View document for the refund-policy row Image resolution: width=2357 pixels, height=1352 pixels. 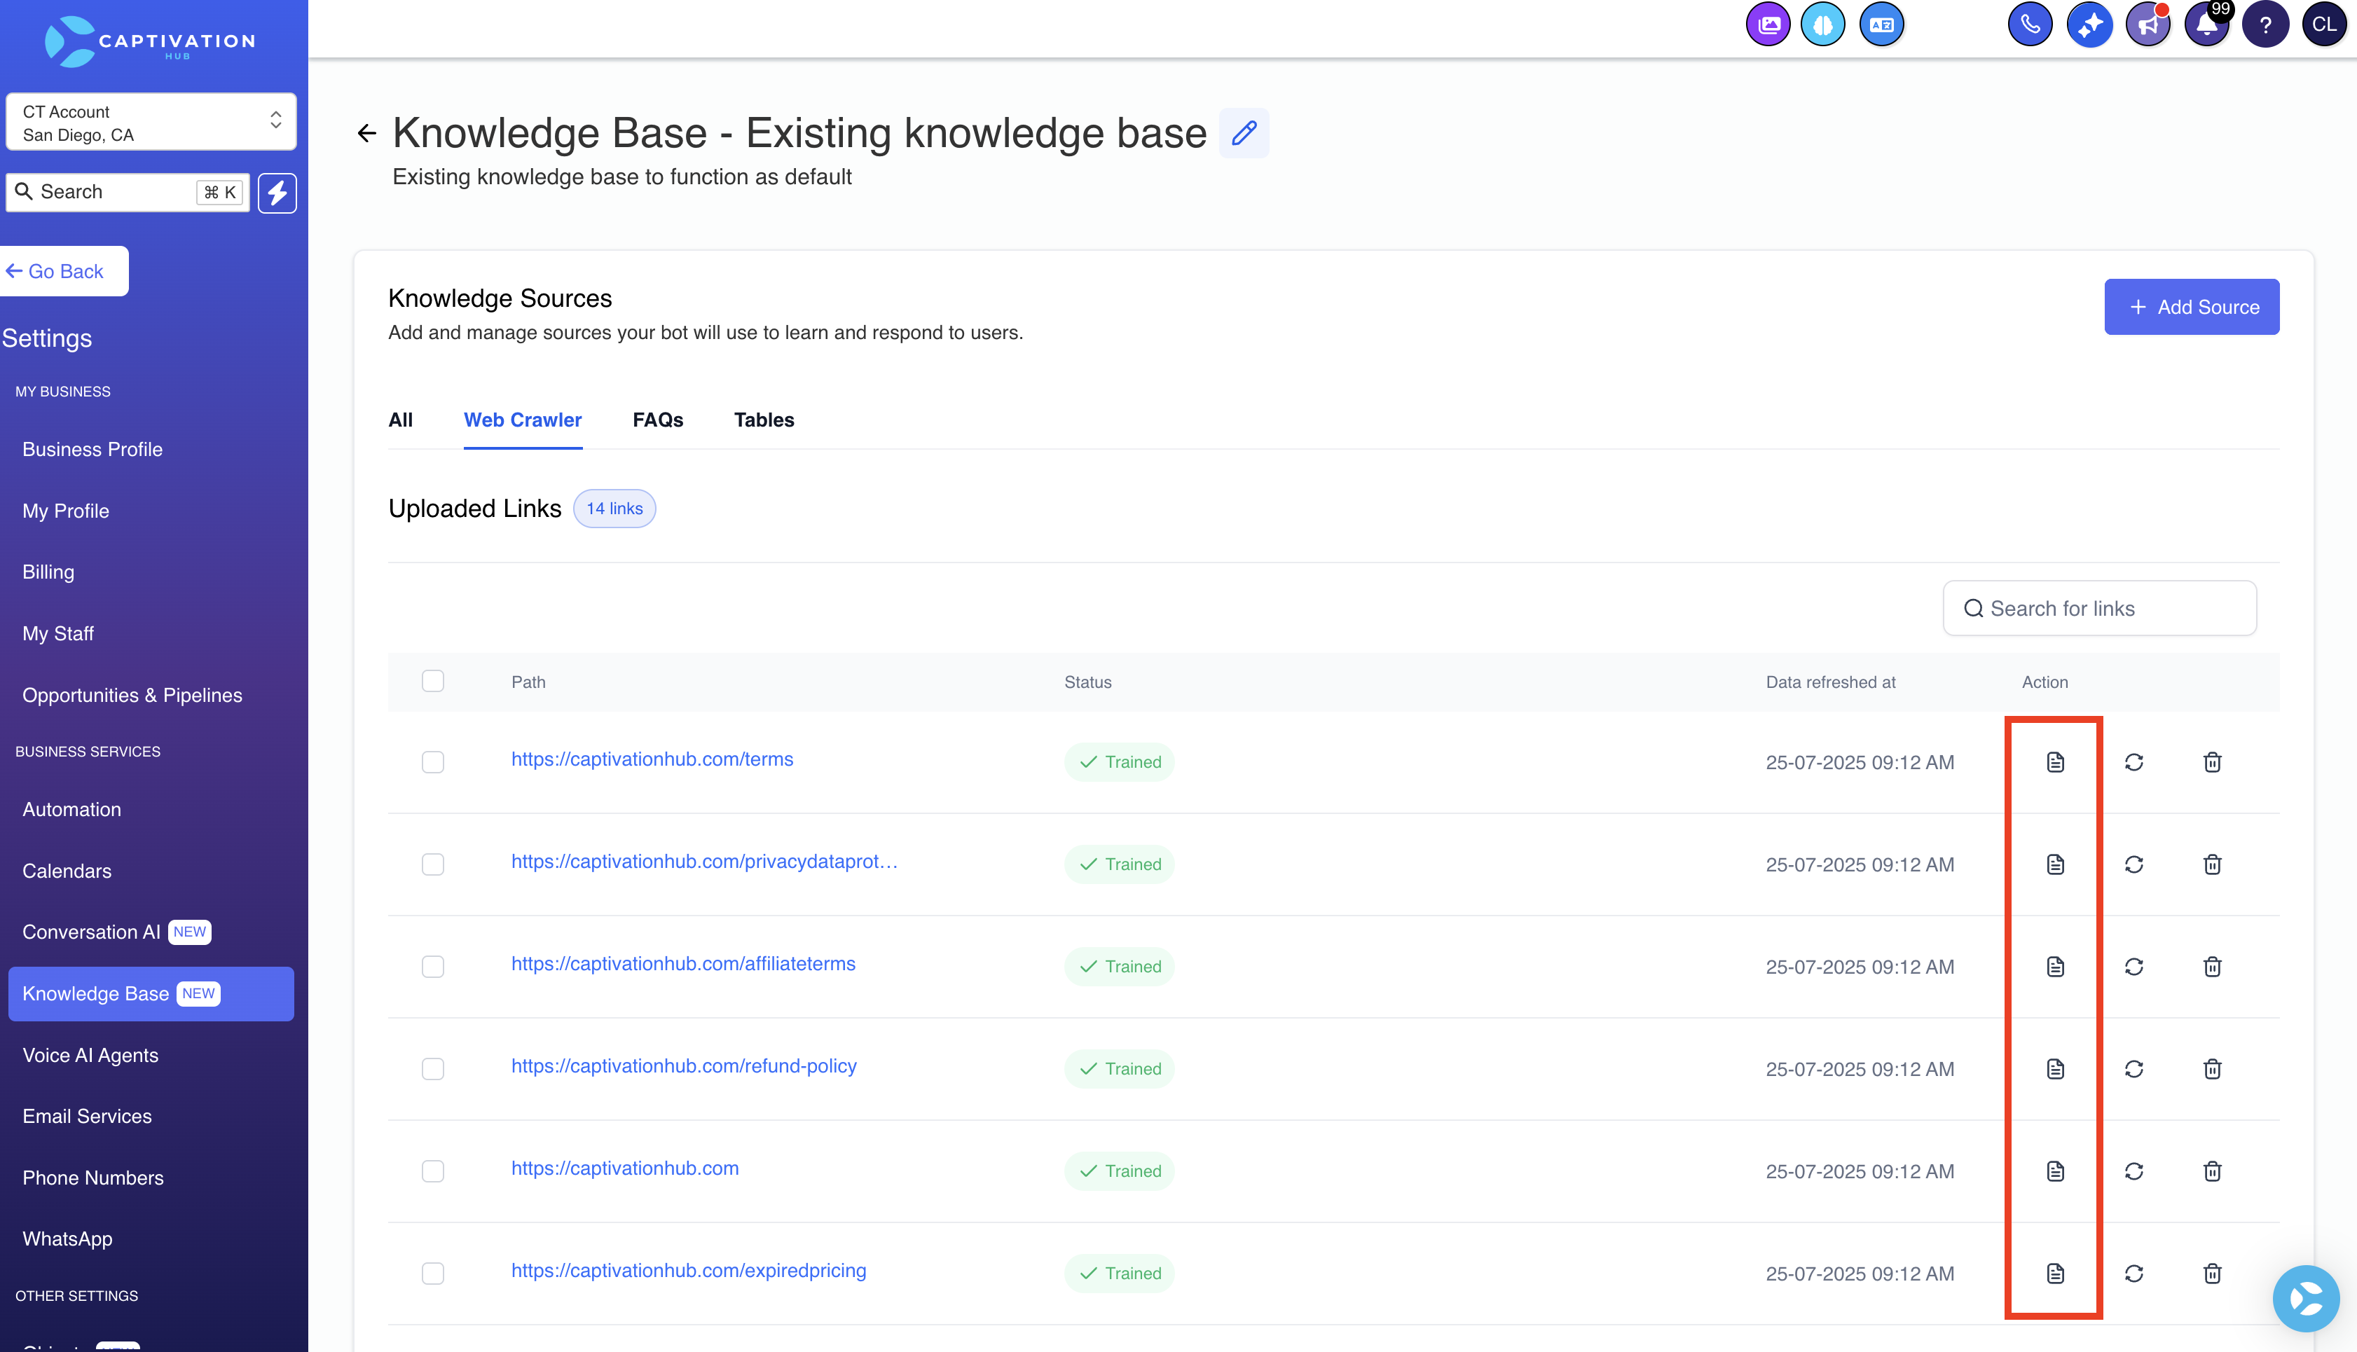point(2055,1069)
